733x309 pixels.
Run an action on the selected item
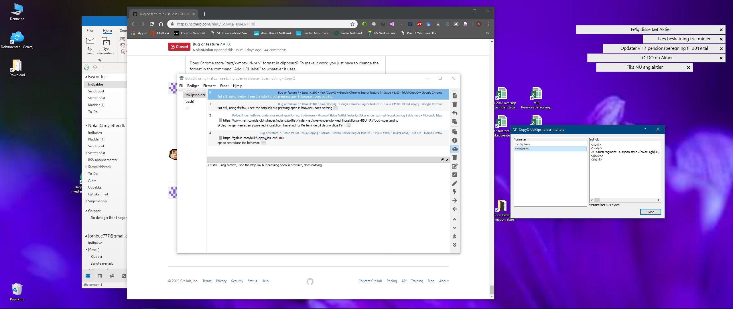[x=455, y=192]
